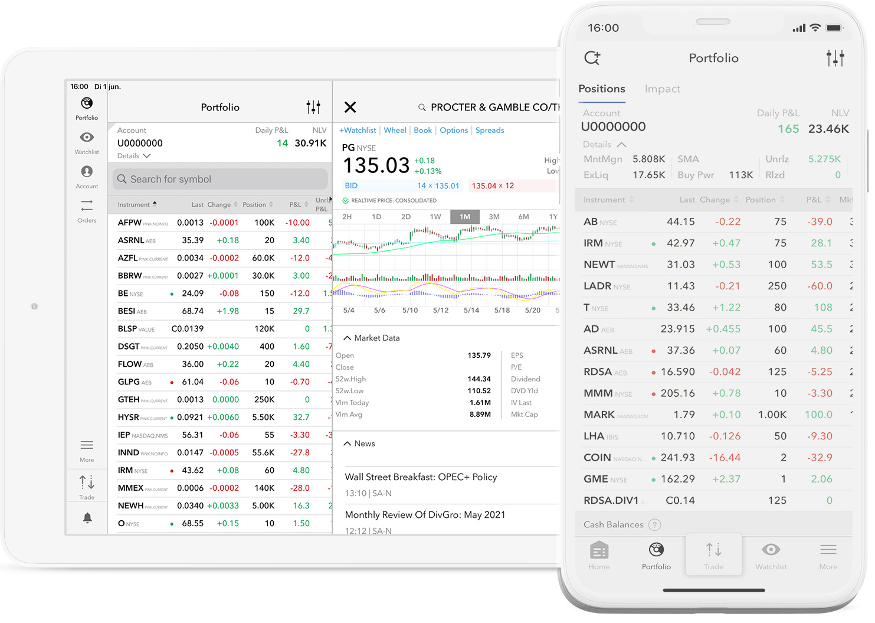
Task: Sort tablet list by Position column
Action: [x=258, y=204]
